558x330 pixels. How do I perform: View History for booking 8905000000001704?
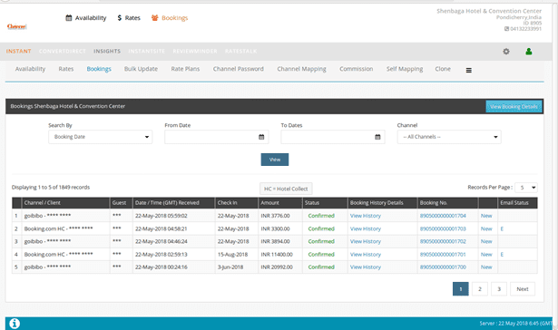pyautogui.click(x=366, y=216)
